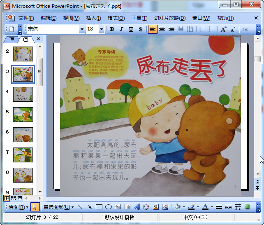Close the document window with menu bar X
The image size is (264, 225).
point(256,18)
